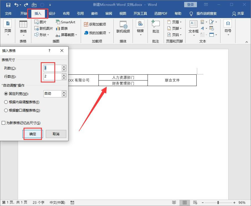
Task: Enable 根据内容调整表格 option
Action: (x=6, y=102)
